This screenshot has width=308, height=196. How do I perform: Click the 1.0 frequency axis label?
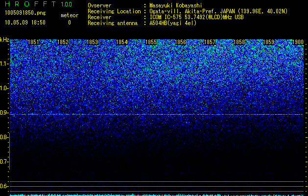pyautogui.click(x=4, y=88)
